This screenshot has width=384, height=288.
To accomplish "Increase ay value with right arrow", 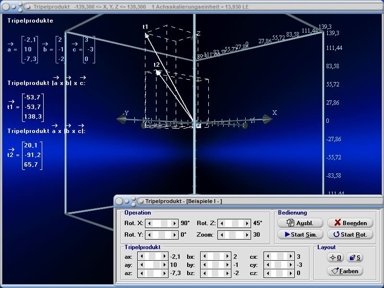I will click(164, 264).
